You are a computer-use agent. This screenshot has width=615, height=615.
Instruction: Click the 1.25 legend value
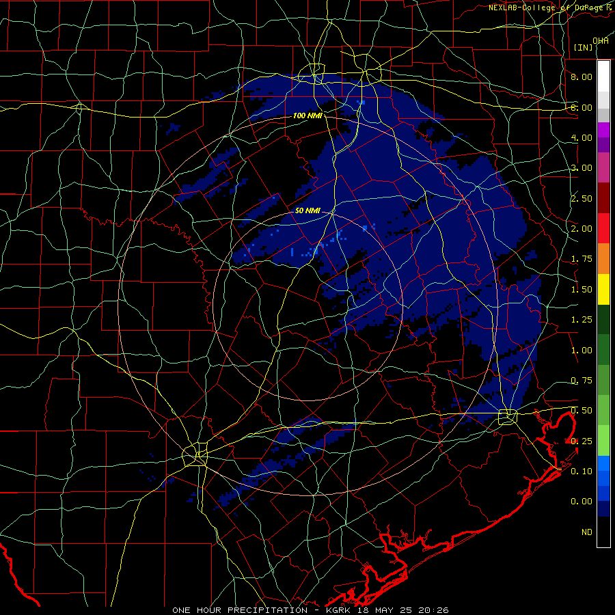(x=582, y=320)
